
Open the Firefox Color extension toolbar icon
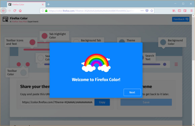[185, 11]
